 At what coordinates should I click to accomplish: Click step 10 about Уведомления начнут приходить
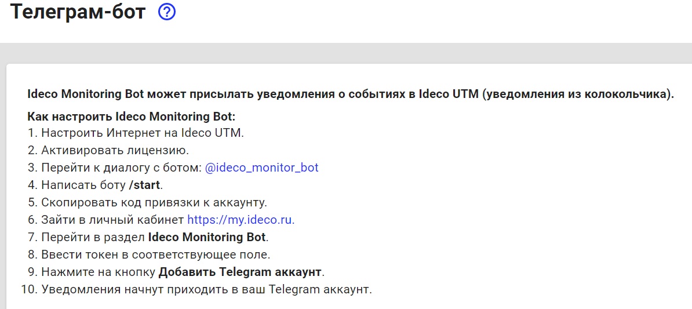(x=206, y=289)
